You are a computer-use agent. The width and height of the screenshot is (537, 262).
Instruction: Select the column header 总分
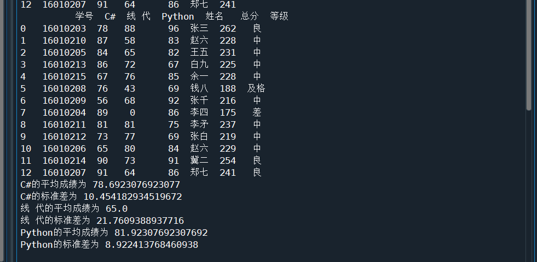(250, 16)
